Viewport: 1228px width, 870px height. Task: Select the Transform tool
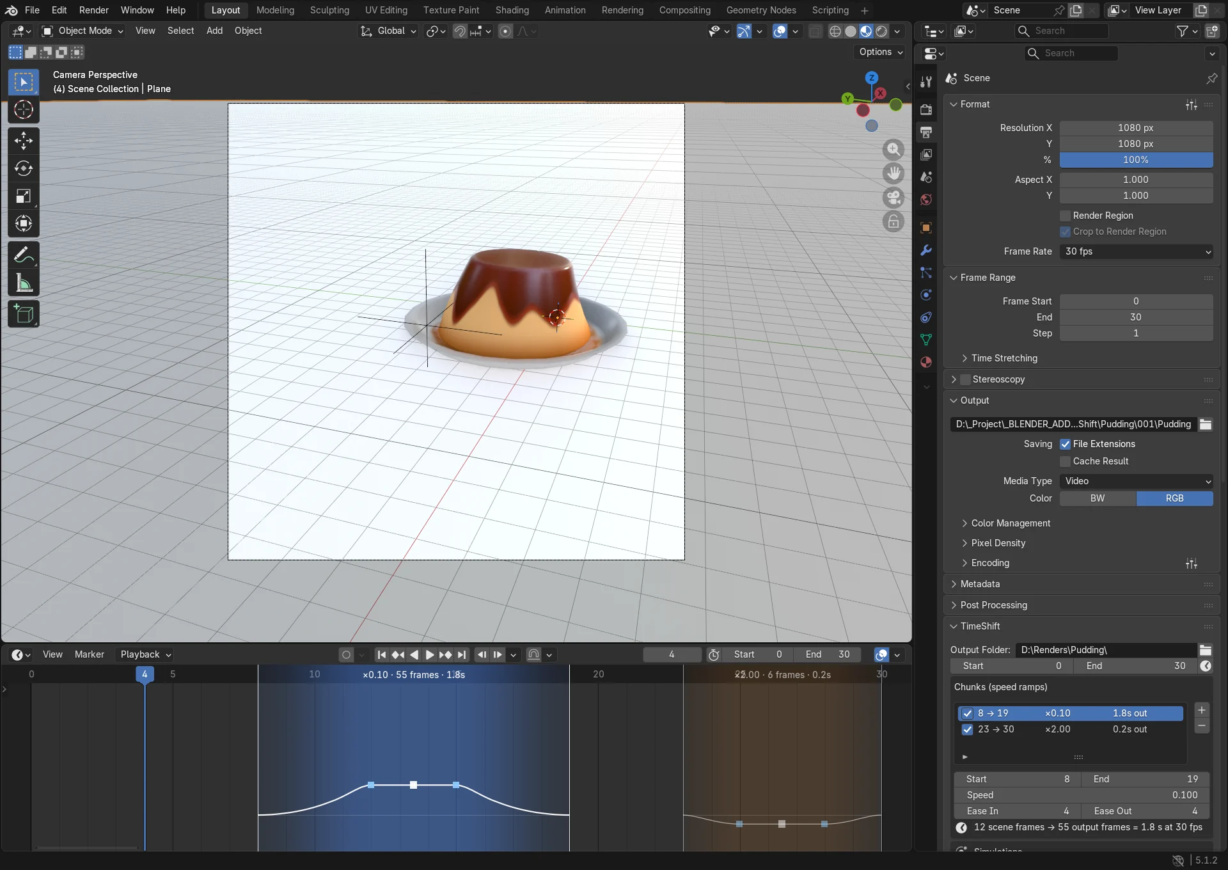coord(24,223)
